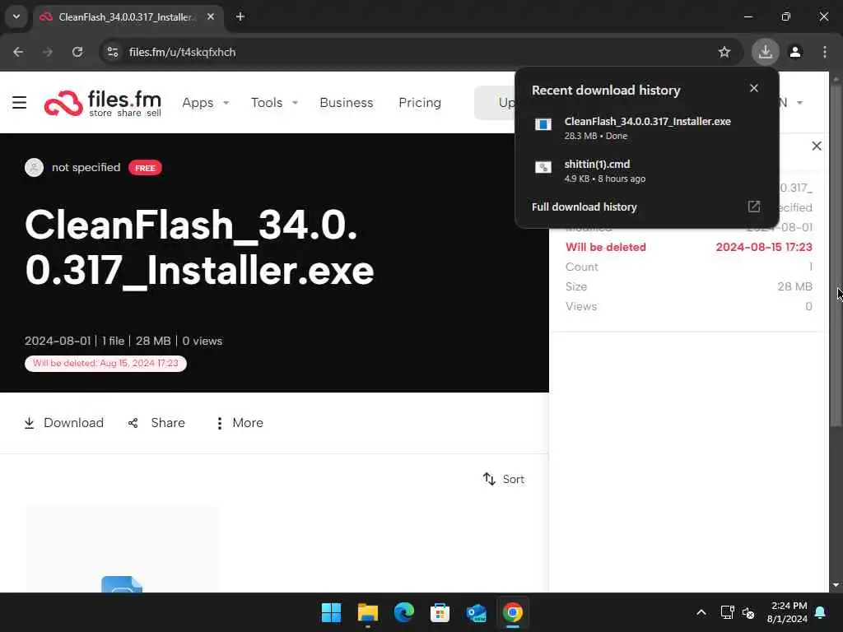Click the shittin(1).cmd file icon
The height and width of the screenshot is (632, 843).
[x=543, y=167]
